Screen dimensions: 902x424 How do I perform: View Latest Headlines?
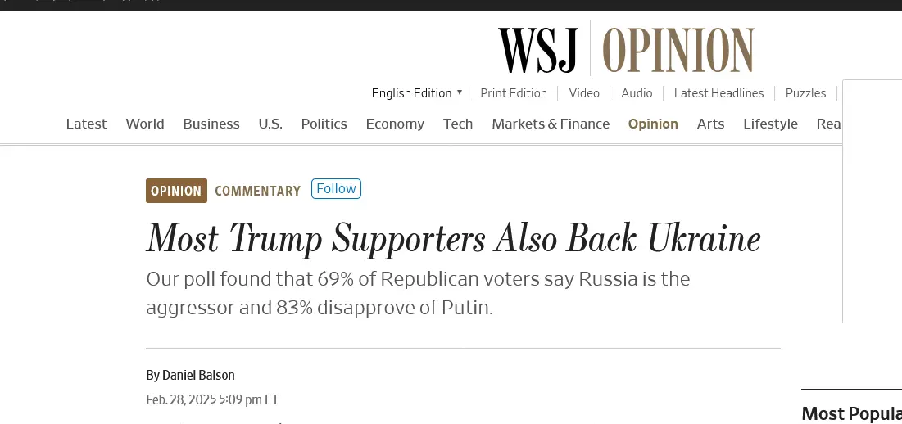718,93
